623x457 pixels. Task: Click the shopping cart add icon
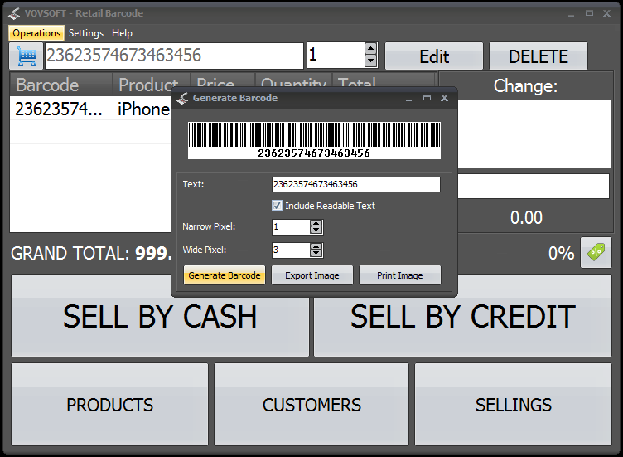[x=27, y=56]
